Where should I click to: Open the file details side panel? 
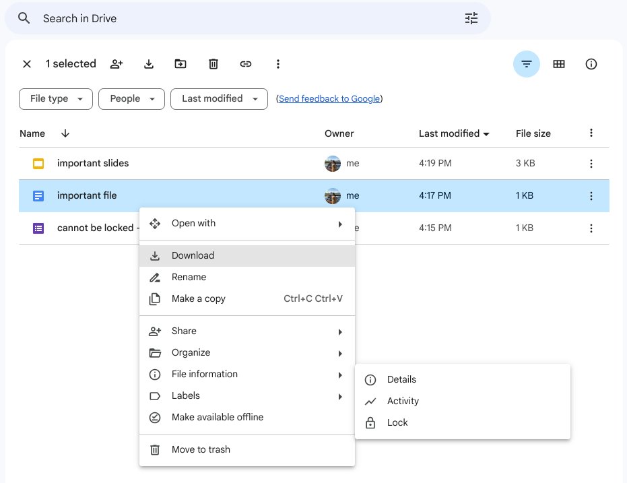coord(591,63)
